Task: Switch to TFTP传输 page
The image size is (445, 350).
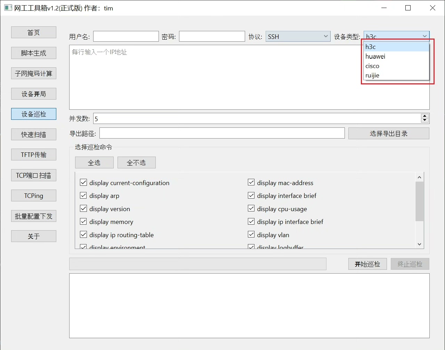Action: pos(34,155)
